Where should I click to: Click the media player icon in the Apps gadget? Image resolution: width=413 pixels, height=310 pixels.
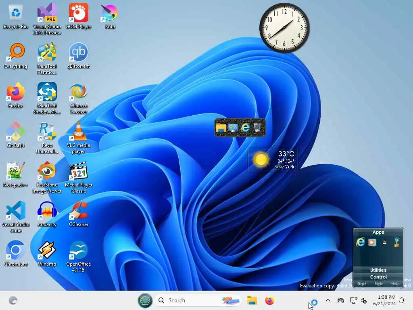372,242
